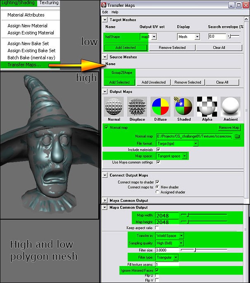Select halShape in Target Meshes list
The image size is (250, 283).
(112, 36)
